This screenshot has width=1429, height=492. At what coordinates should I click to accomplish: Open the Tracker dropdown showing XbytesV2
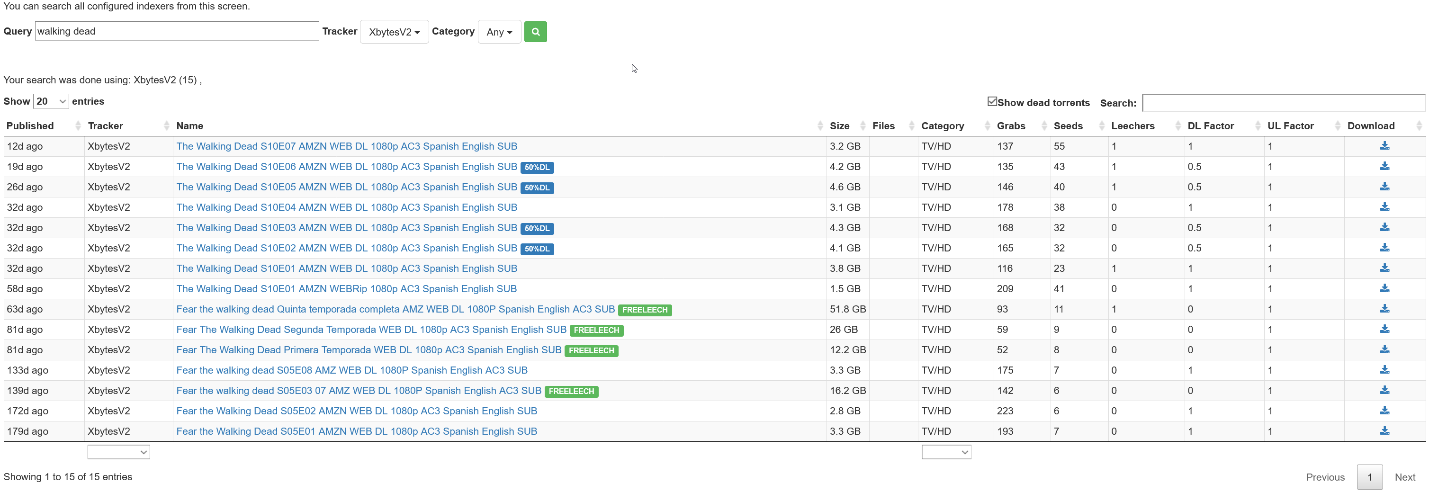coord(394,32)
